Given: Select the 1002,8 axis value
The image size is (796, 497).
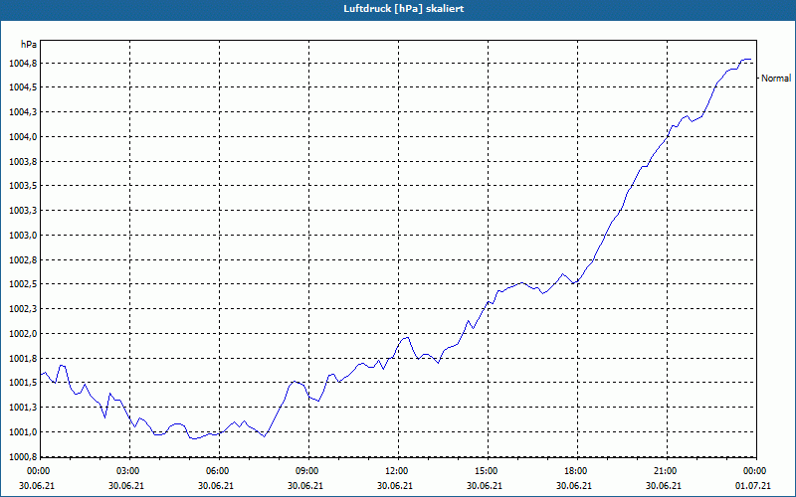Looking at the screenshot, I should (x=23, y=260).
